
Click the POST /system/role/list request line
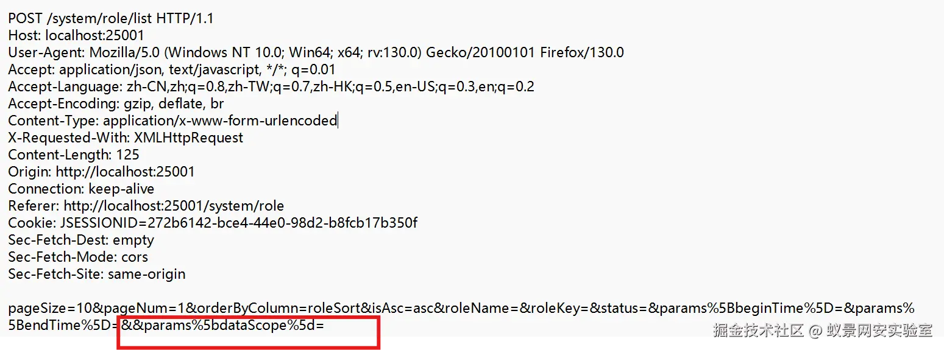point(111,18)
